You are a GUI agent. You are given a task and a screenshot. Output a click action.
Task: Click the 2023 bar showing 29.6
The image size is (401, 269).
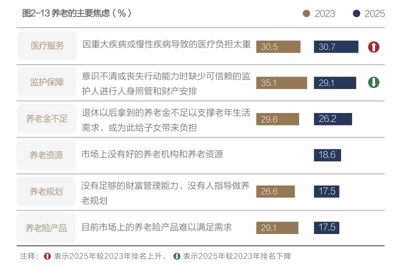pos(278,119)
